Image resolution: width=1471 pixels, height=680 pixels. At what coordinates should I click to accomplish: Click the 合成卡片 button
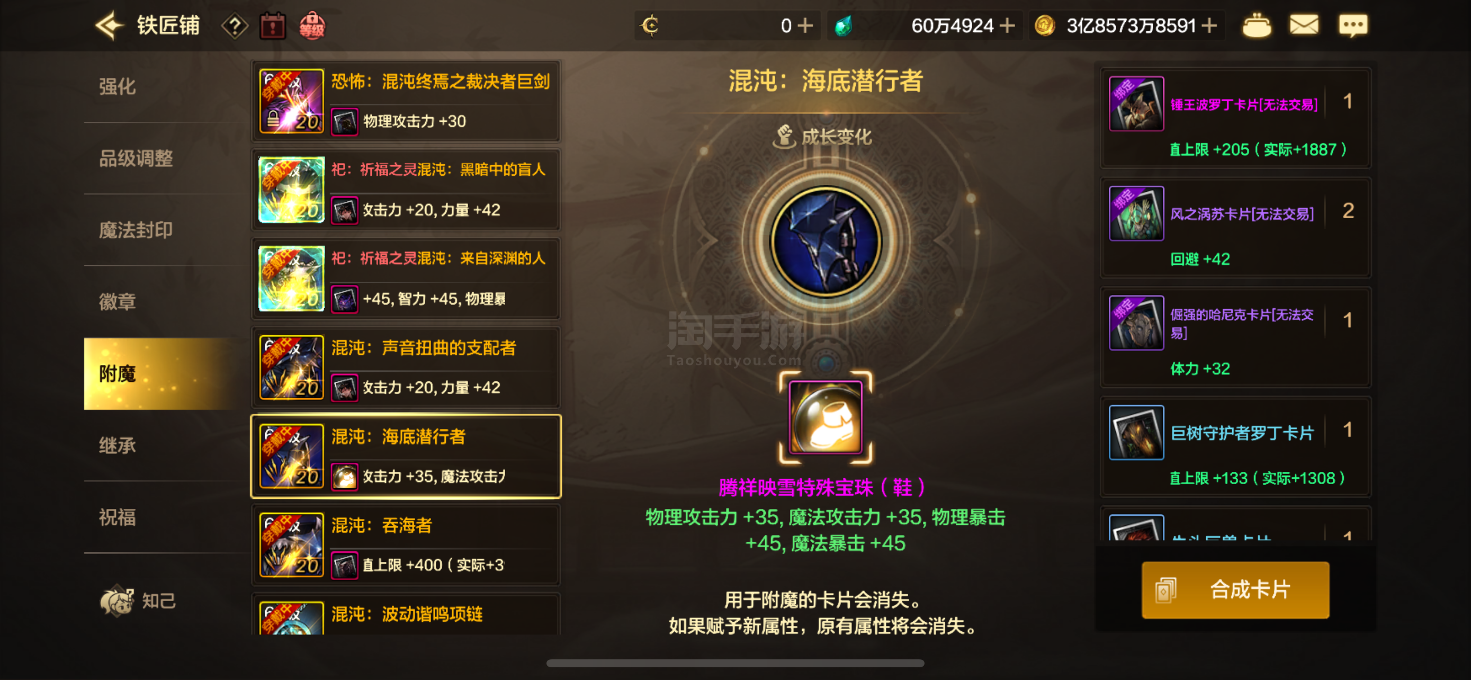[x=1235, y=590]
